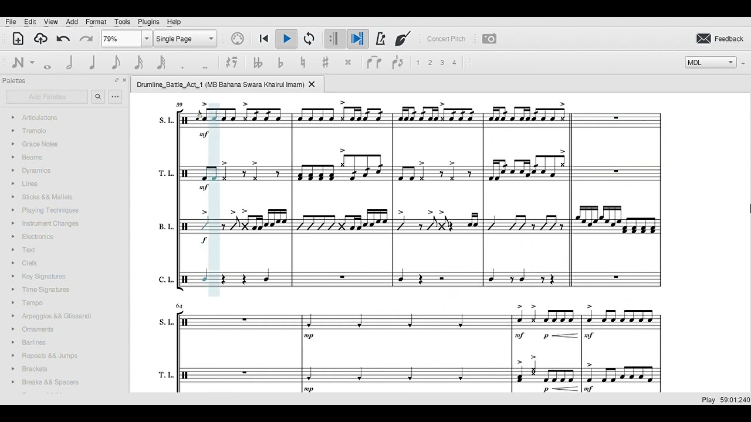751x422 pixels.
Task: Create a new score with the document icon
Action: 18,39
